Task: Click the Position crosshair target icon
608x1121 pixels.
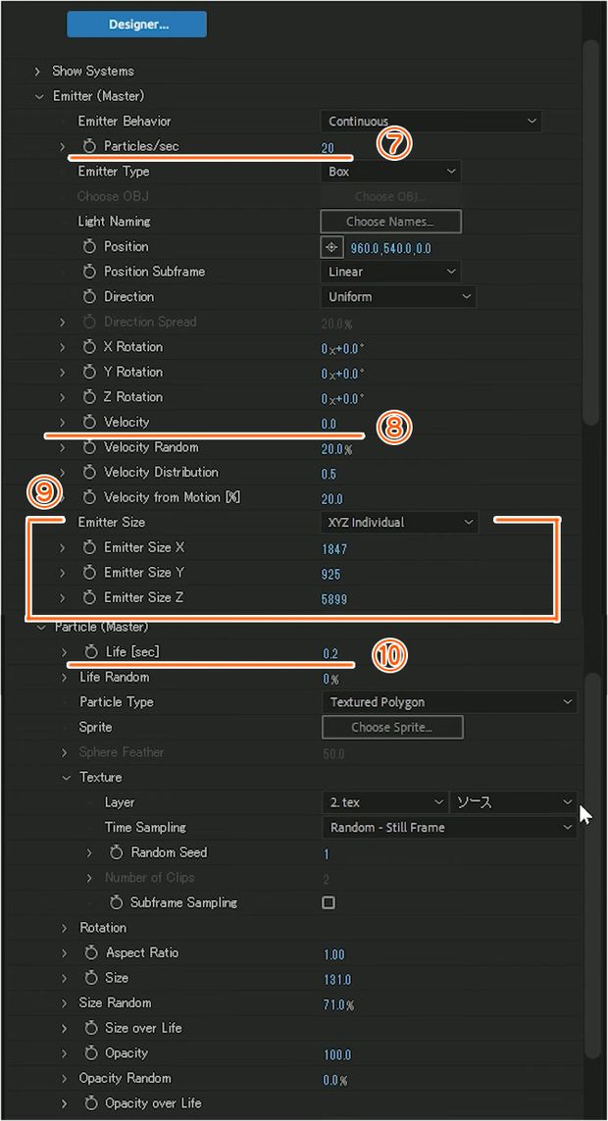Action: pyautogui.click(x=330, y=247)
